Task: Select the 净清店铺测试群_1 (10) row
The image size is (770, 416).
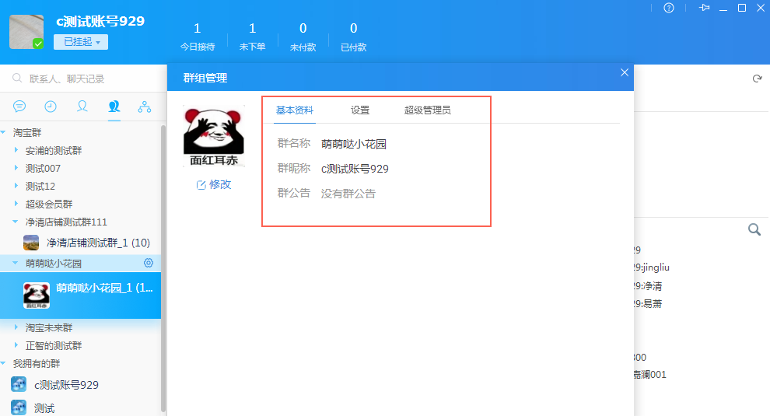Action: tap(81, 243)
